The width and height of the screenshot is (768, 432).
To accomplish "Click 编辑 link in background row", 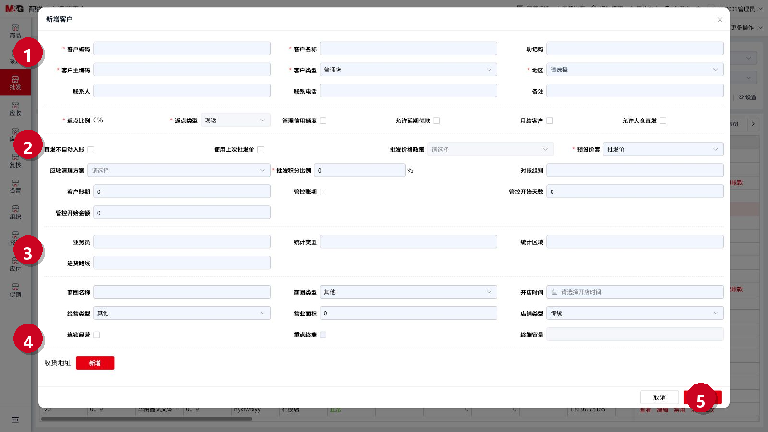I will tap(662, 410).
